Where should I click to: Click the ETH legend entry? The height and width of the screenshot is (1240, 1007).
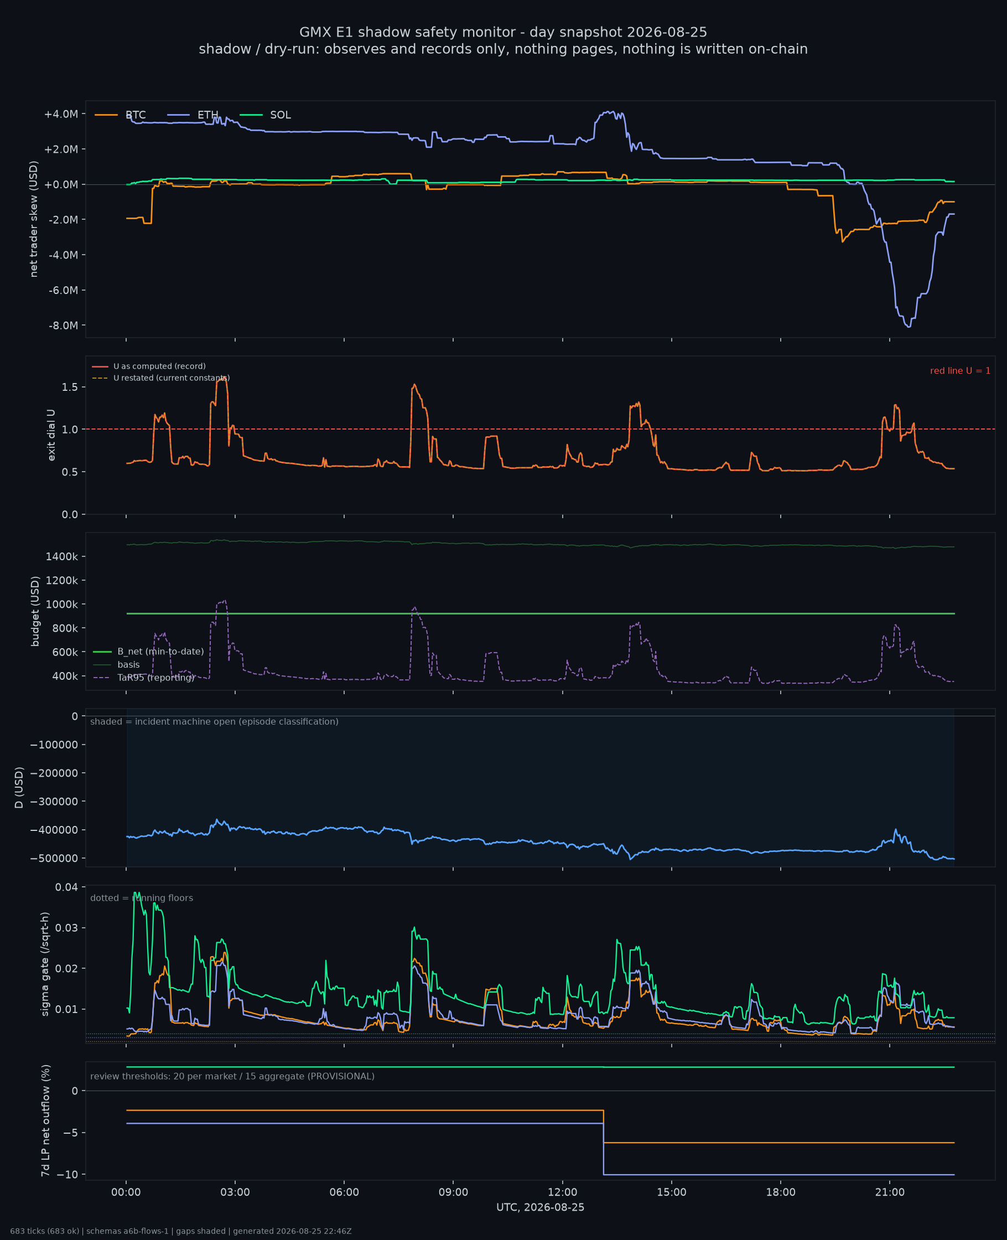193,115
